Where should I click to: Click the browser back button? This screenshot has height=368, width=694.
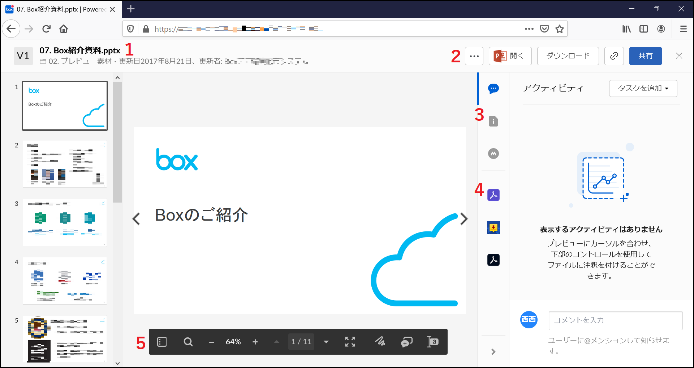pyautogui.click(x=11, y=29)
